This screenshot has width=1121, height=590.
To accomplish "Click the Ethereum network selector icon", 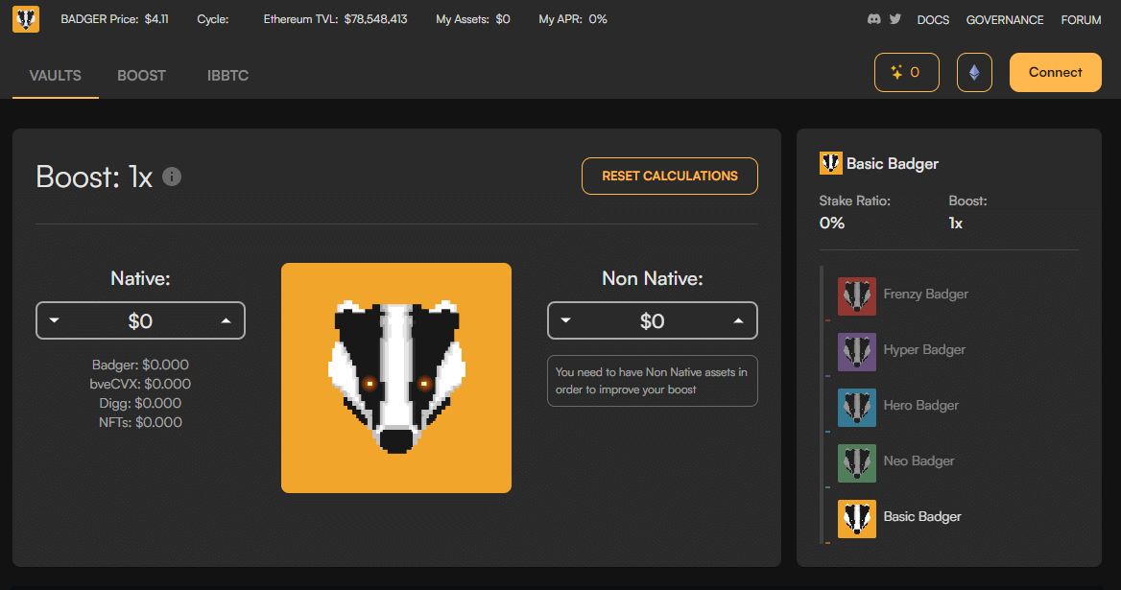I will (x=974, y=72).
